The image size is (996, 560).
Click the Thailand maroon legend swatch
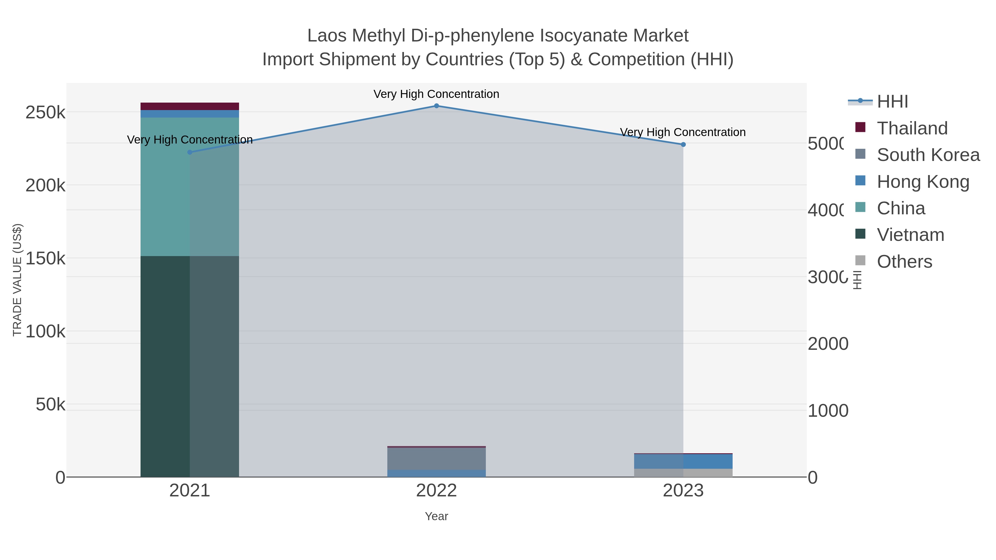coord(860,127)
